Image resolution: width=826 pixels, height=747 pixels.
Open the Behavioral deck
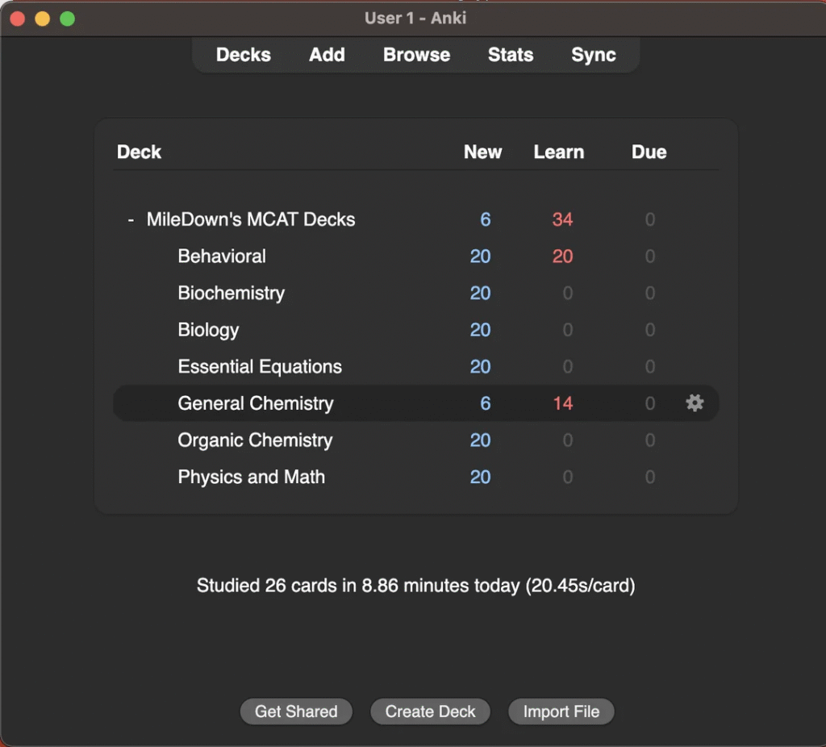click(x=222, y=257)
